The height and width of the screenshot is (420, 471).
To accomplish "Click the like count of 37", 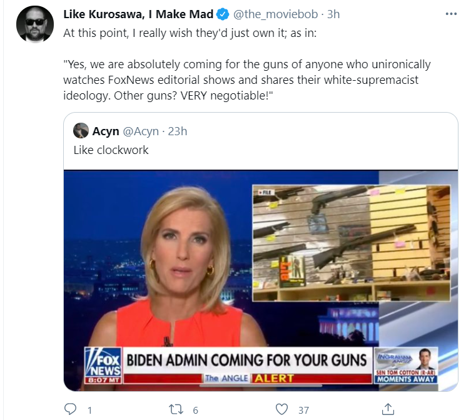I will pyautogui.click(x=304, y=410).
